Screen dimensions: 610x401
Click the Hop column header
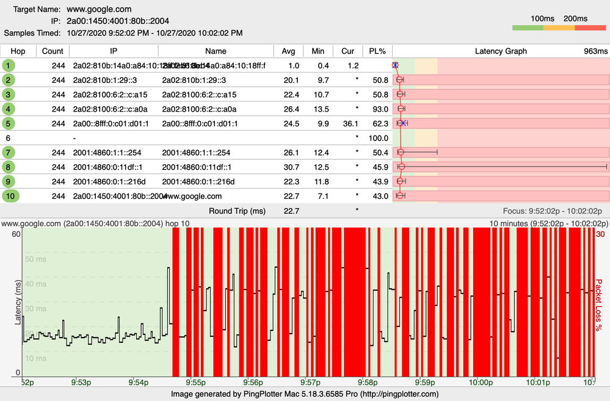point(18,51)
